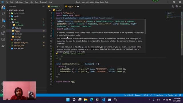Image resolution: width=183 pixels, height=103 pixels.
Task: Open reducer.js in the file tree
Action: coord(20,25)
